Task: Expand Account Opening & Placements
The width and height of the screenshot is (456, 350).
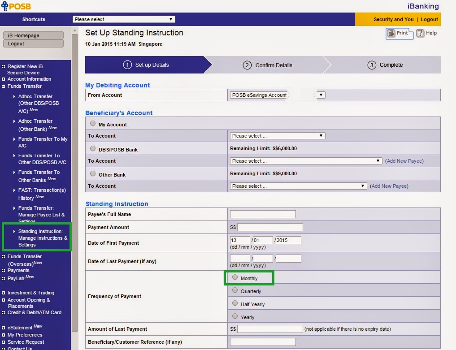Action: coord(4,300)
